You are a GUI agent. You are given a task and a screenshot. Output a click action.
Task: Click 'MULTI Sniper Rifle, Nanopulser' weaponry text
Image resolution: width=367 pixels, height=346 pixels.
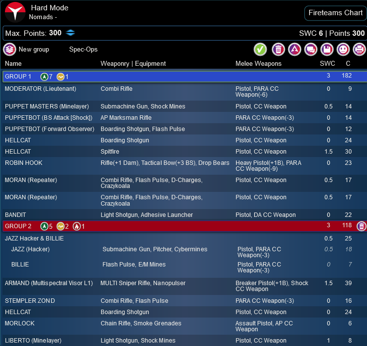point(143,283)
